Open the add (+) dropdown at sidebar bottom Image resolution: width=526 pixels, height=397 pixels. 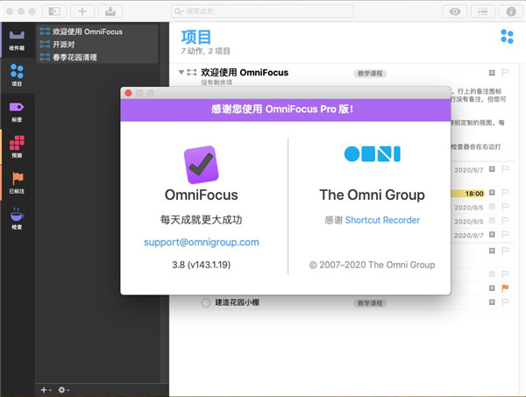pos(46,390)
